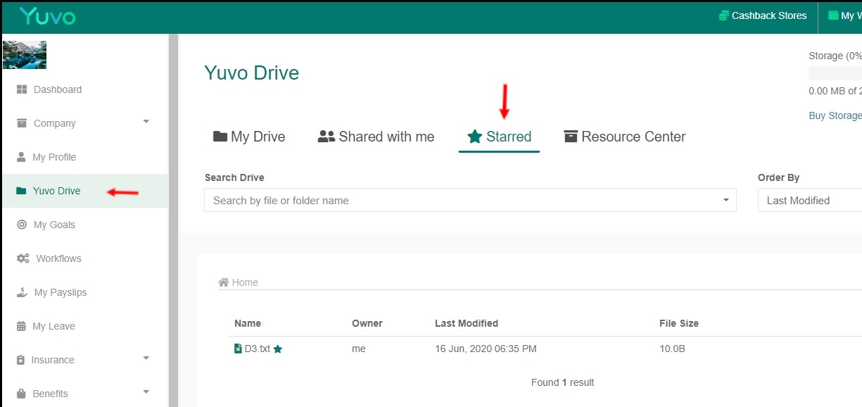Click the Home breadcrumb house icon
The width and height of the screenshot is (862, 407).
(x=224, y=282)
